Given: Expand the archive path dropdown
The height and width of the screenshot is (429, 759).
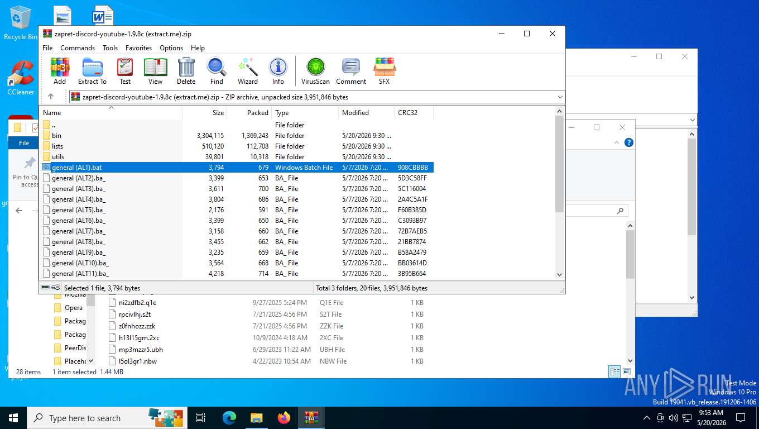Looking at the screenshot, I should (560, 97).
